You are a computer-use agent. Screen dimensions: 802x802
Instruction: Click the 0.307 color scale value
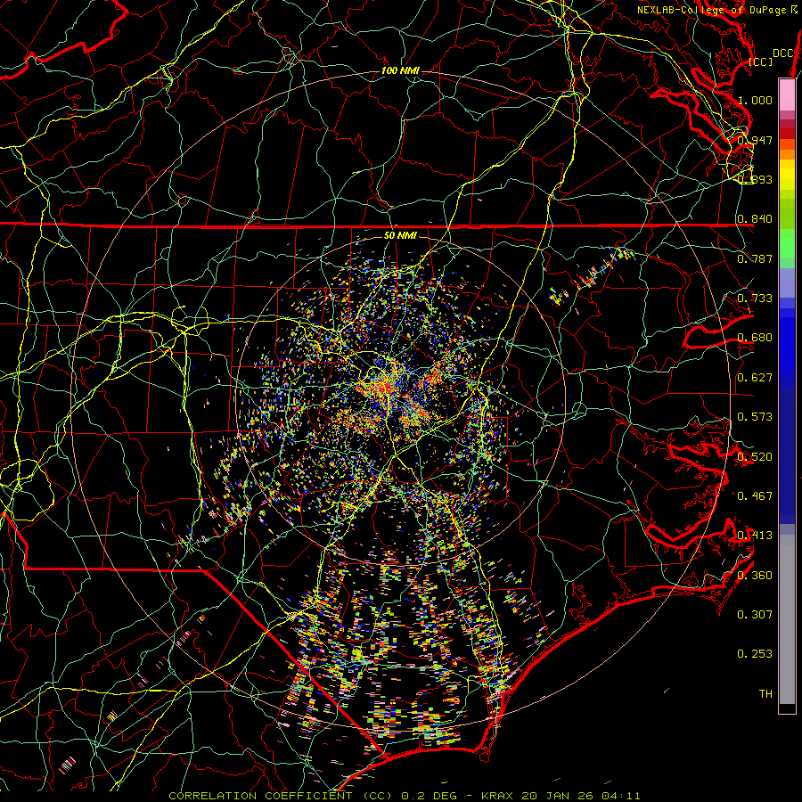[x=755, y=614]
